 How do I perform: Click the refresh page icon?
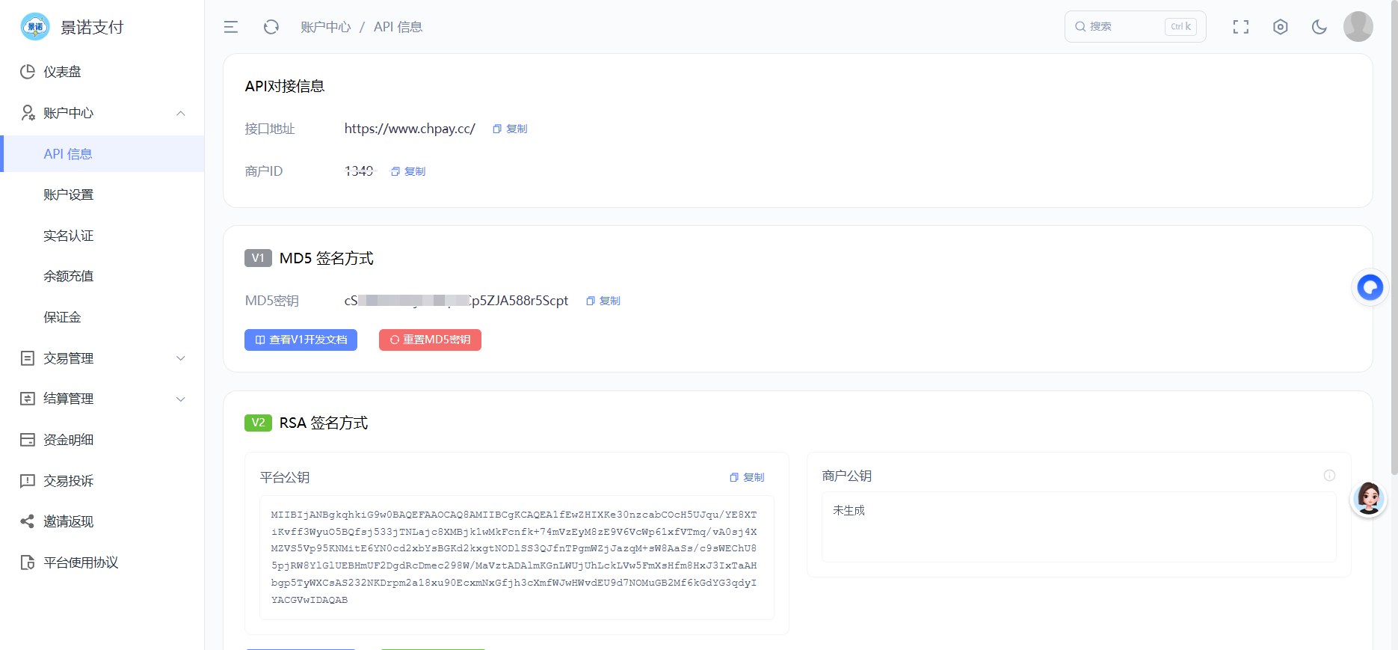(271, 27)
